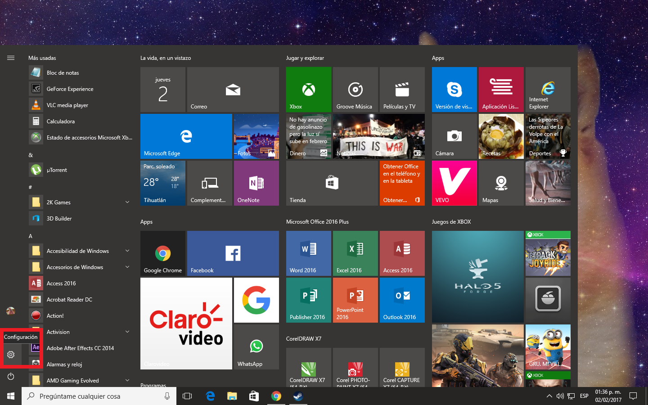Open the Action Center notification icon
The width and height of the screenshot is (648, 405).
633,396
